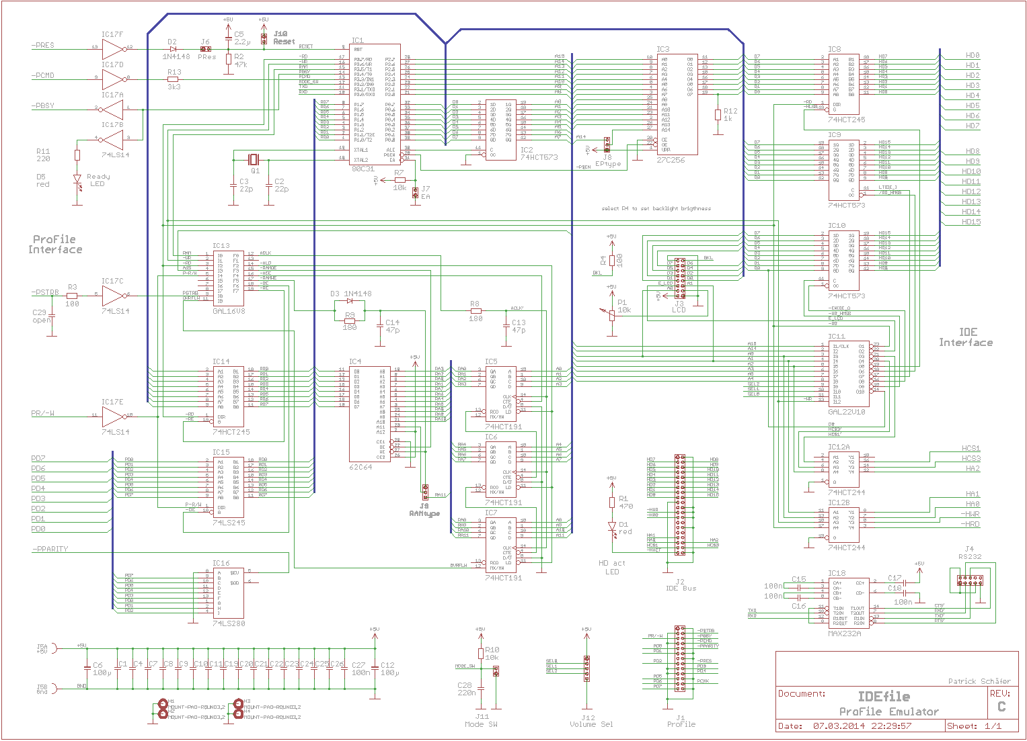Click the IC17F inverter symbol
The height and width of the screenshot is (741, 1027).
(113, 48)
